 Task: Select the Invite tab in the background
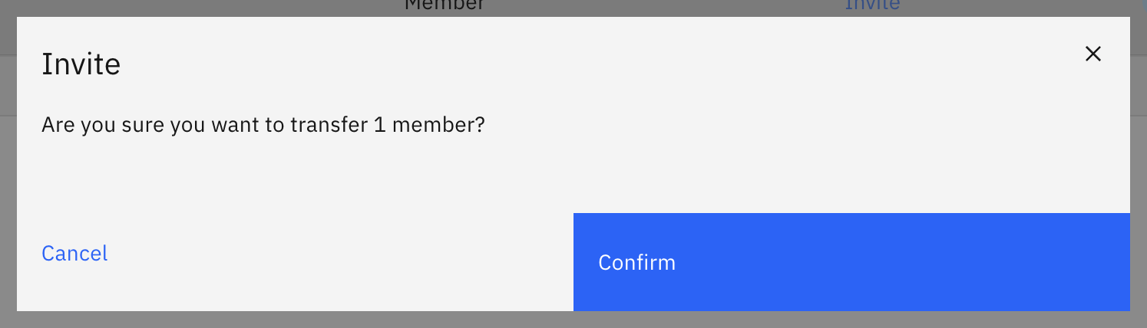coord(872,6)
